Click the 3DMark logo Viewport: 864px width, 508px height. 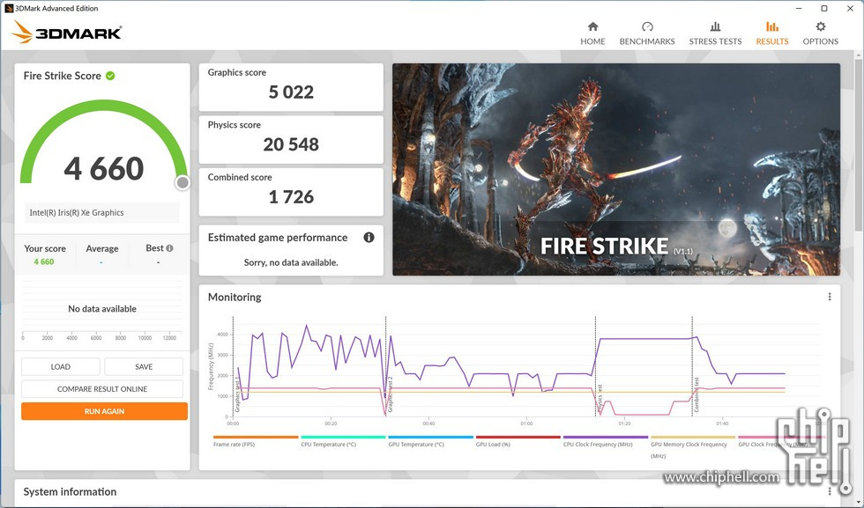coord(67,32)
